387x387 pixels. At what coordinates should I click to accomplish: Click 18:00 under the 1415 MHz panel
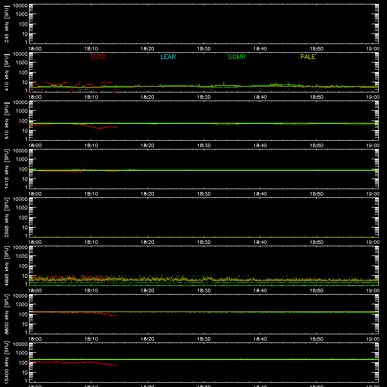click(35, 194)
